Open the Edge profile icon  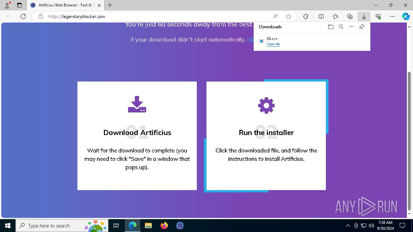click(7, 5)
